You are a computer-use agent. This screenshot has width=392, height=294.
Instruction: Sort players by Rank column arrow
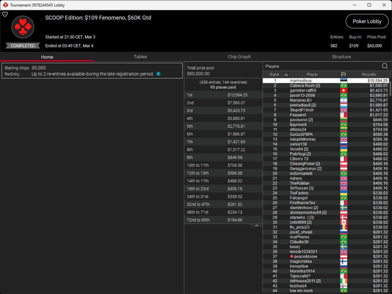click(x=286, y=75)
